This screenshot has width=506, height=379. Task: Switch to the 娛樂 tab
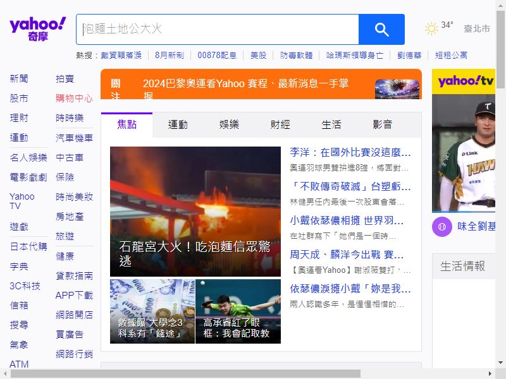[229, 124]
